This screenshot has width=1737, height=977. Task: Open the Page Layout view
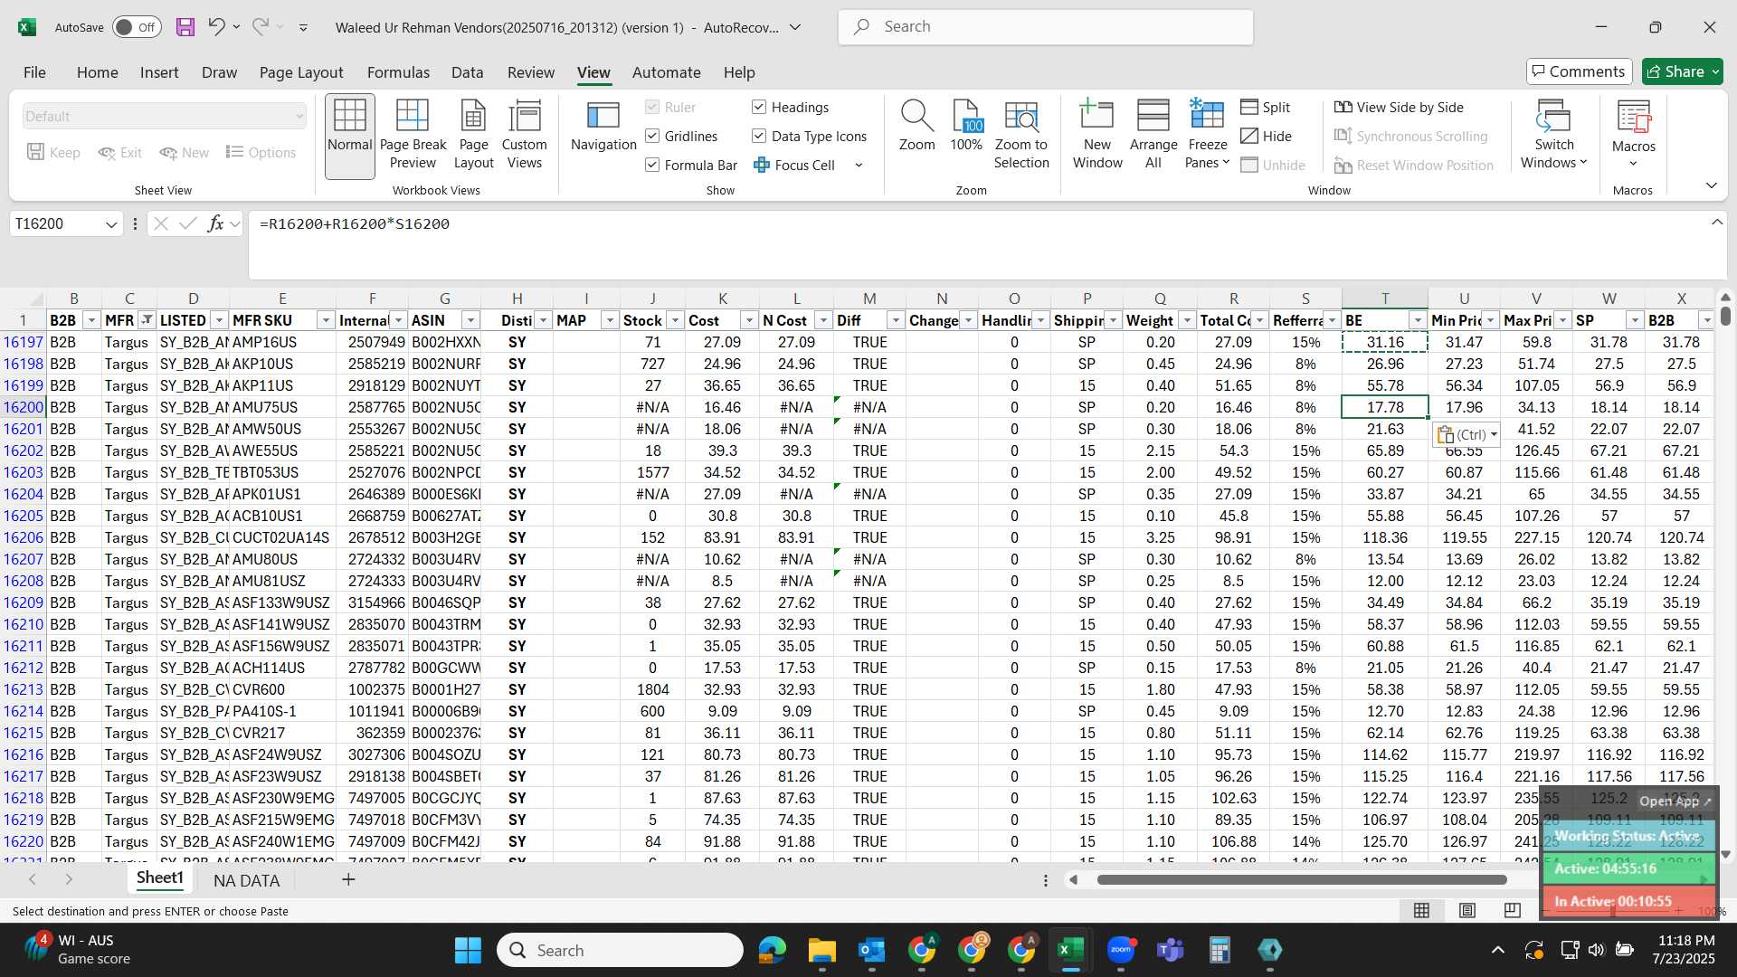pos(473,136)
